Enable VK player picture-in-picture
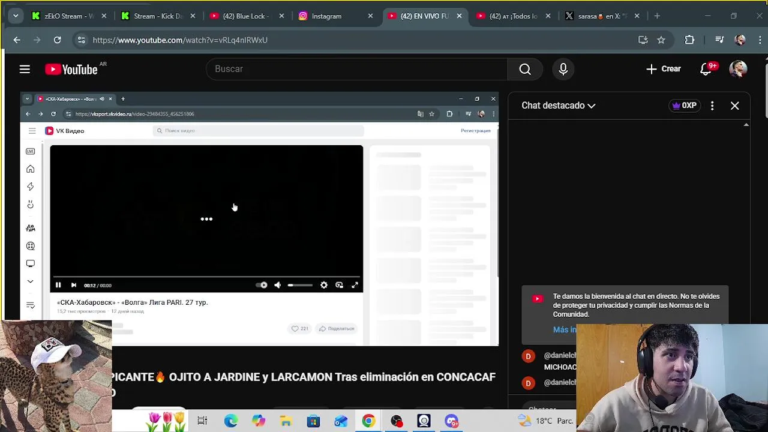This screenshot has width=768, height=432. pos(339,286)
